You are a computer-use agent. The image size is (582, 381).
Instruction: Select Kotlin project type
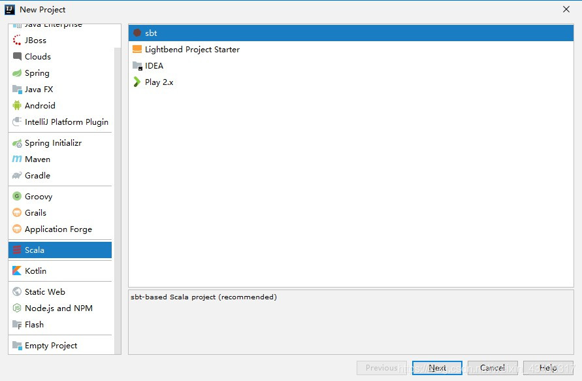click(x=60, y=271)
